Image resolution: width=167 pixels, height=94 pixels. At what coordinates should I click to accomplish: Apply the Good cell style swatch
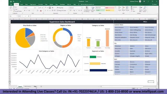tap(100, 10)
